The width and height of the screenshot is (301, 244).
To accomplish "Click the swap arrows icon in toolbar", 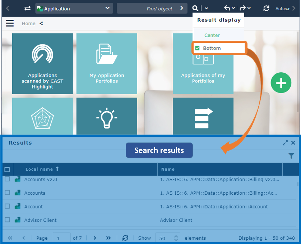I will 27,8.
